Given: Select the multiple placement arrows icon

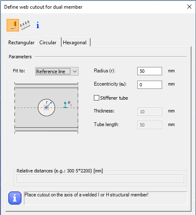Looking at the screenshot, I should (25, 25).
